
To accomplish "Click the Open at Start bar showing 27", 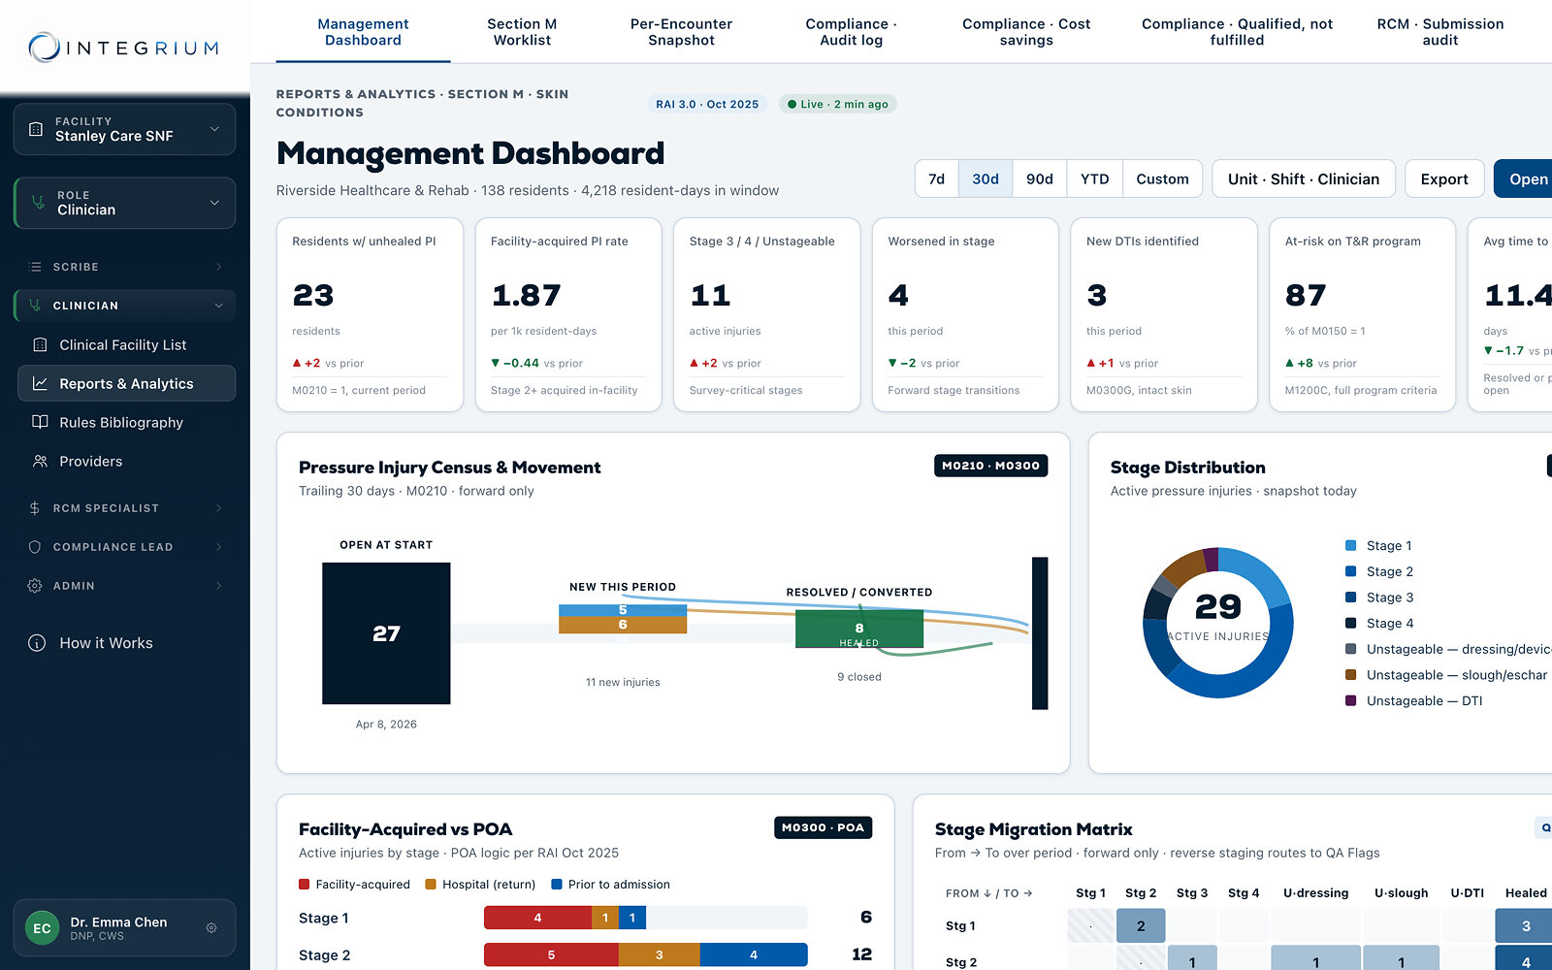I will click(x=386, y=633).
